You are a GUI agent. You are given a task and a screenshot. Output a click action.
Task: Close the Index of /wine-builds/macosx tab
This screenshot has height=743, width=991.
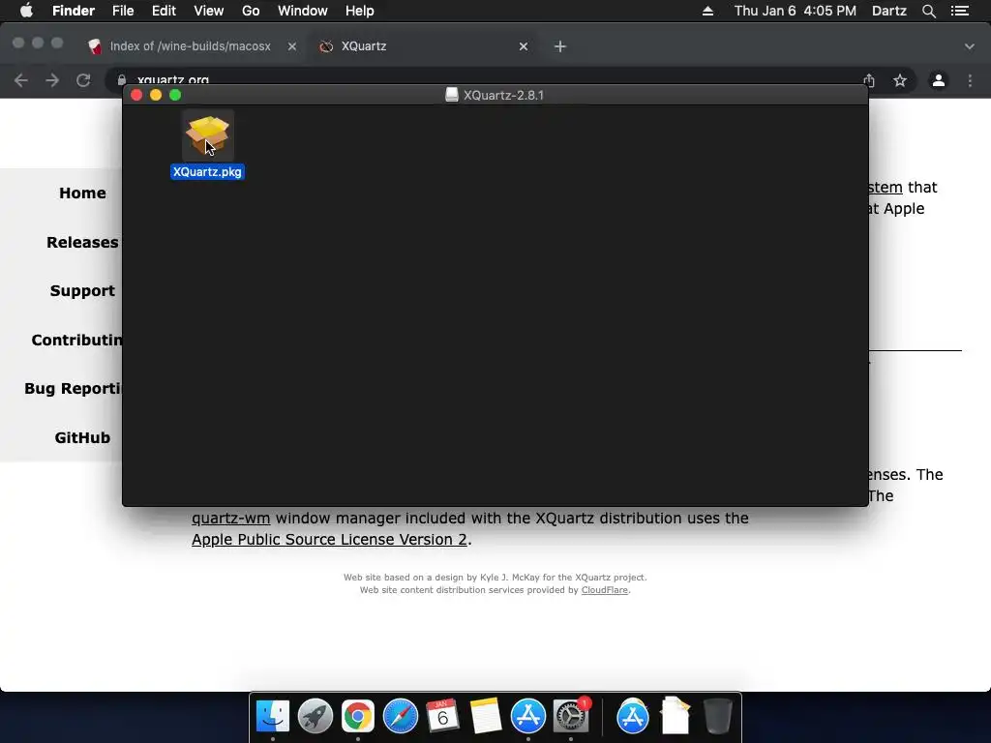click(x=292, y=46)
